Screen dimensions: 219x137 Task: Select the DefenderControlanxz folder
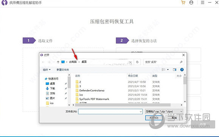(92, 90)
